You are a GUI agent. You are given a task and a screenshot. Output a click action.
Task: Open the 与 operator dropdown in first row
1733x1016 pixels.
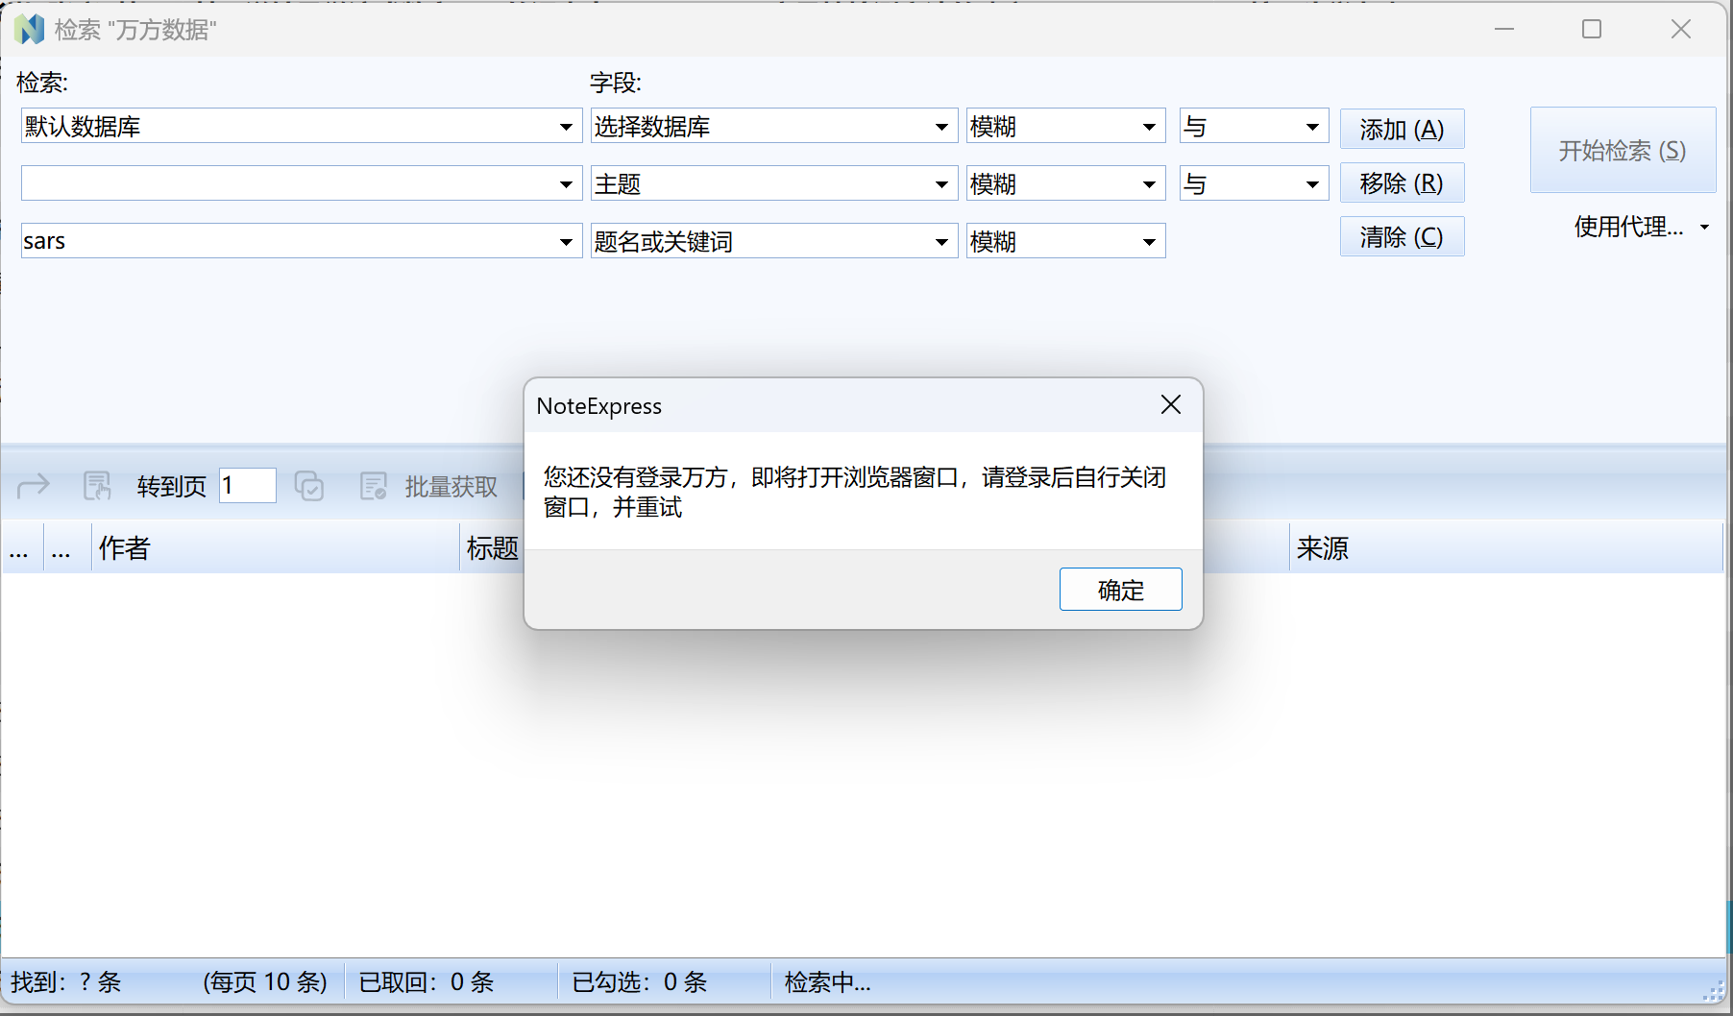click(1312, 127)
